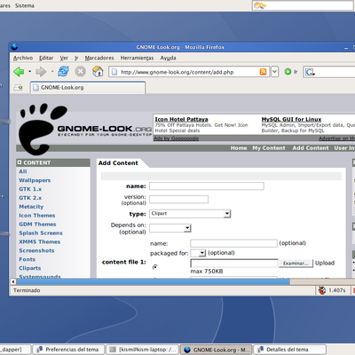Open the Marcadores menu
Image resolution: width=355 pixels, height=355 pixels.
(x=99, y=58)
